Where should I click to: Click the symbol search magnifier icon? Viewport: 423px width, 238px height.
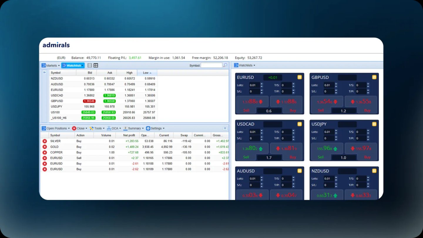point(225,65)
